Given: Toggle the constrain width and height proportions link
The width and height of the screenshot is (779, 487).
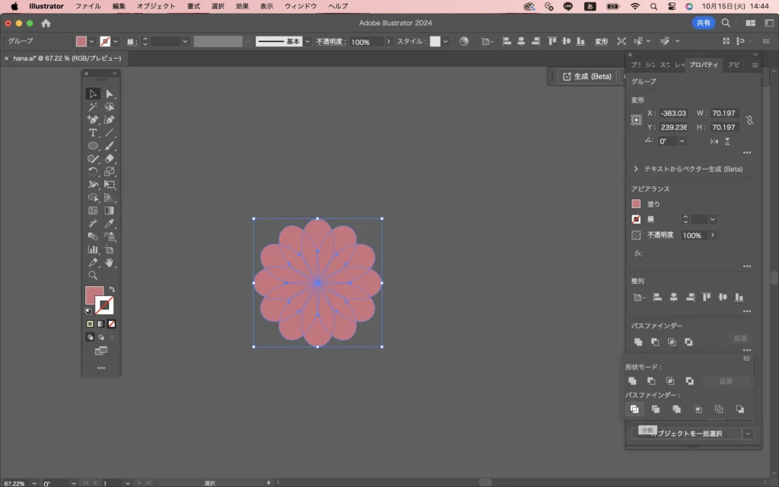Looking at the screenshot, I should (749, 120).
